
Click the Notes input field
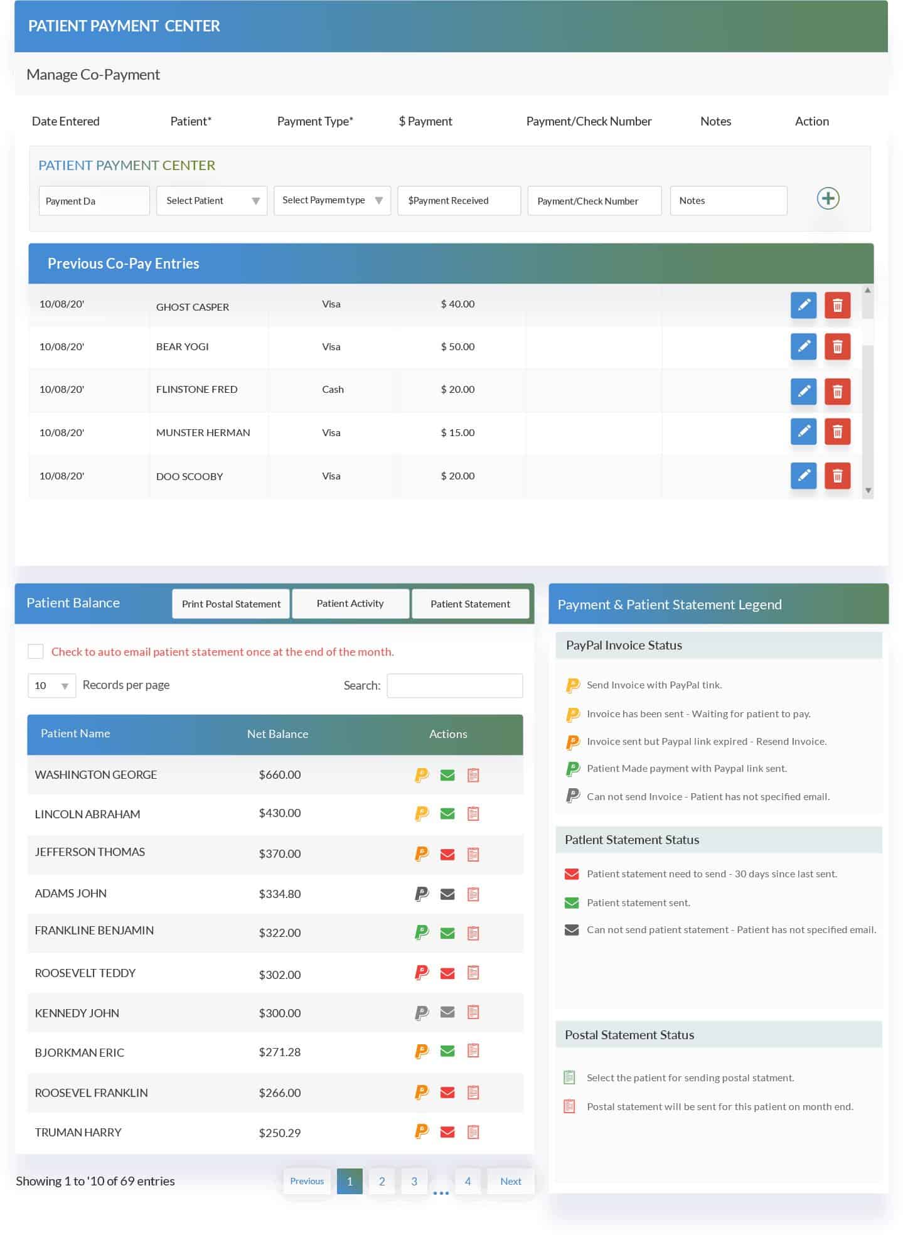[729, 201]
